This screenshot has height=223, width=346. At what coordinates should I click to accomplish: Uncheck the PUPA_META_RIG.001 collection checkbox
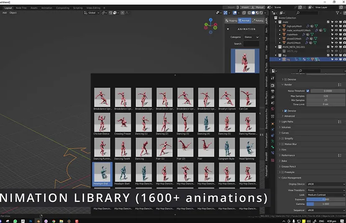[x=328, y=47]
